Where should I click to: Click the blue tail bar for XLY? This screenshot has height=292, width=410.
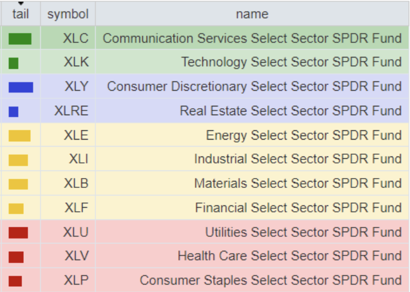[x=20, y=87]
